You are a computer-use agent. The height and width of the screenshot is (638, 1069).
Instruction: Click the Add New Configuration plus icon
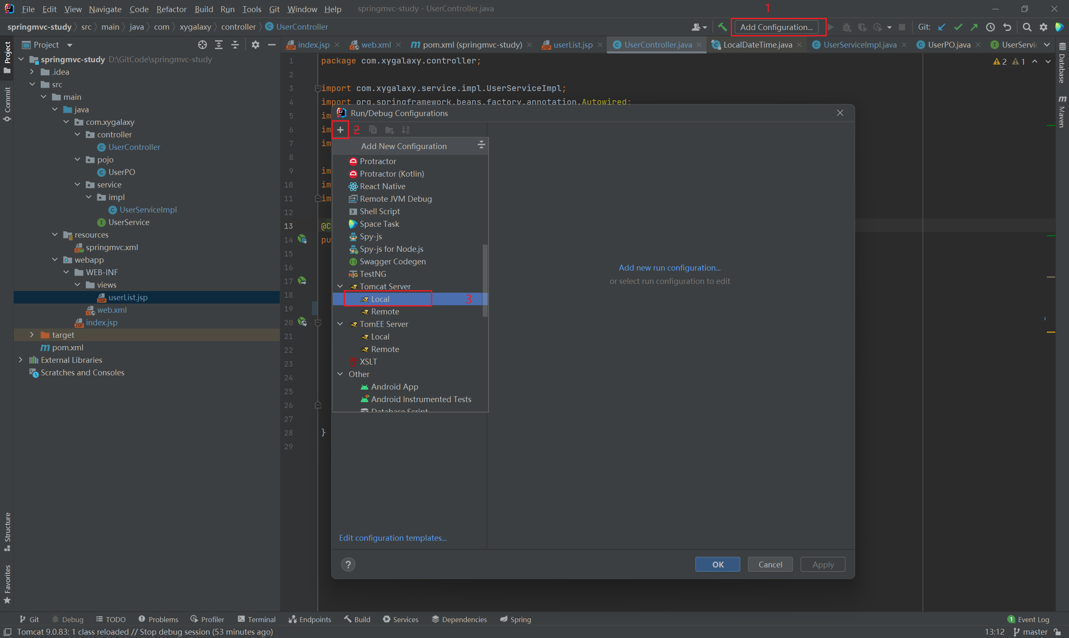click(x=340, y=130)
